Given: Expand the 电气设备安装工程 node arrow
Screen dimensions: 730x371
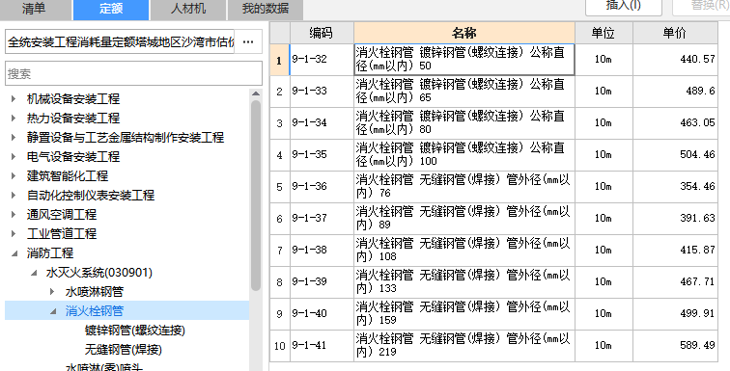Looking at the screenshot, I should tap(14, 156).
